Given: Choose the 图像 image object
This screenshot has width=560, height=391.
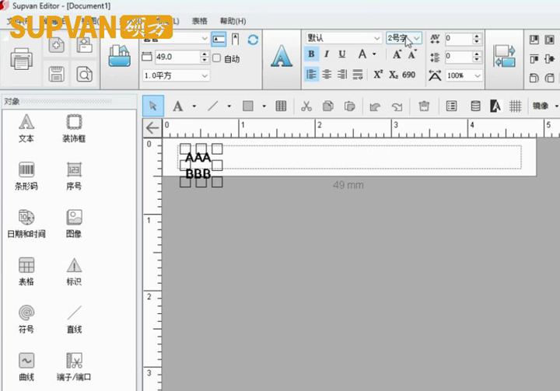Looking at the screenshot, I should coord(74,222).
